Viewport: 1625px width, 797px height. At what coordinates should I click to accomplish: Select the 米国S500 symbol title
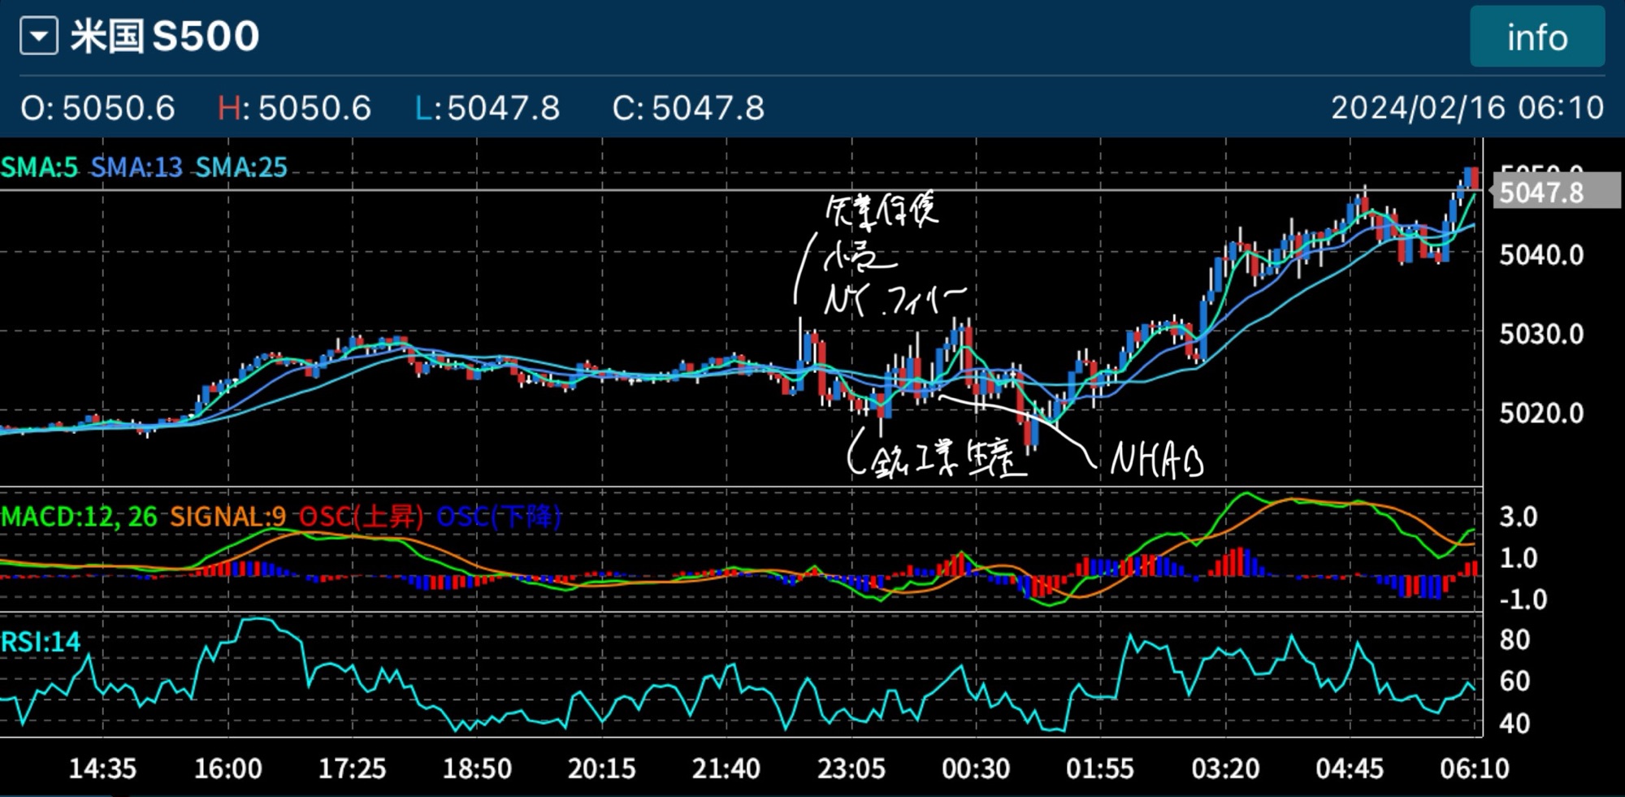(x=165, y=37)
